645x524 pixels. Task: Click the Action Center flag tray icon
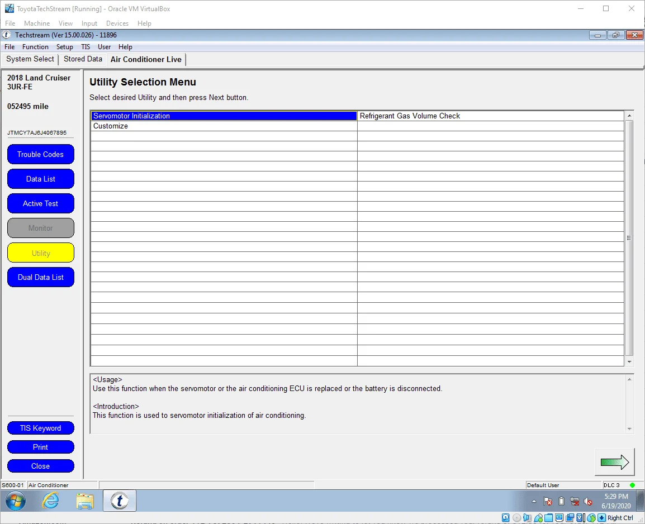point(548,502)
